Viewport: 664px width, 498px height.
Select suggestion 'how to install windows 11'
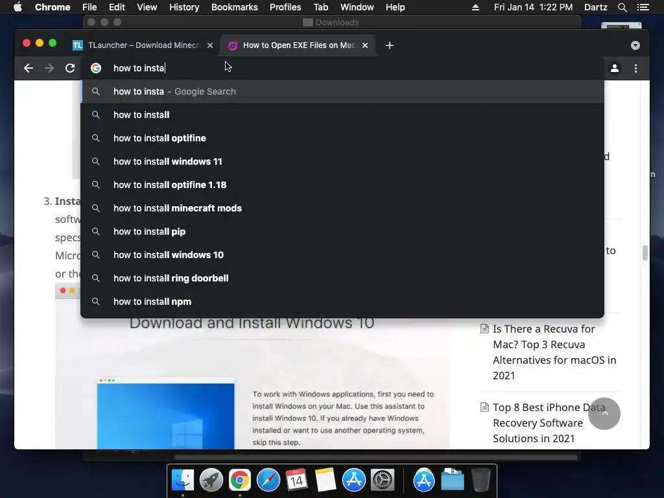point(342,161)
